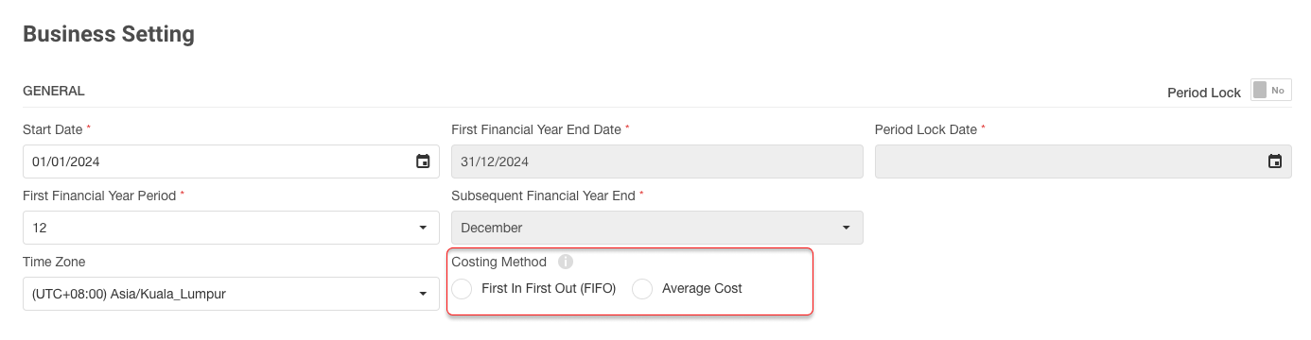Click the Costing Method label
The image size is (1311, 340).
click(x=499, y=262)
